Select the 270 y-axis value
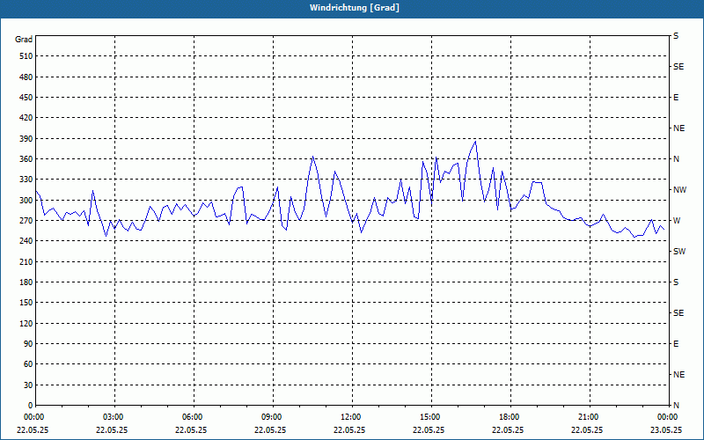The width and height of the screenshot is (704, 440). (x=26, y=221)
